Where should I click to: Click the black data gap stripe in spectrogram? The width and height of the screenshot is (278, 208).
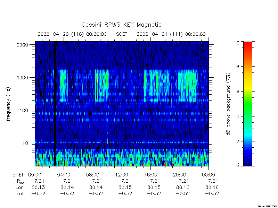click(x=55, y=104)
